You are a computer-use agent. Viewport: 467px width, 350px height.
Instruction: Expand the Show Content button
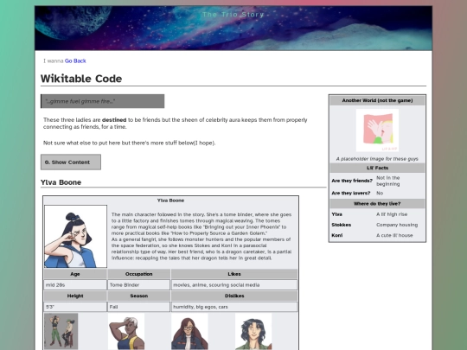71,162
